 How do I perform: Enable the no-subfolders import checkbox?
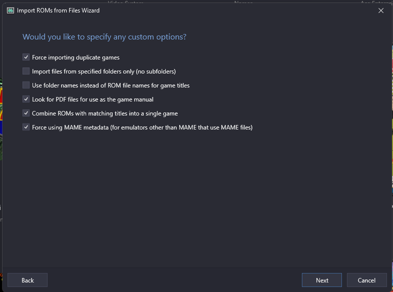coord(26,71)
